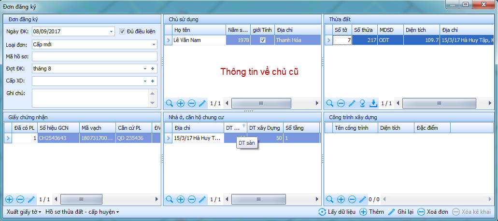Click the plus icon next to Đợt ĐK field
498x221 pixels.
click(x=153, y=69)
